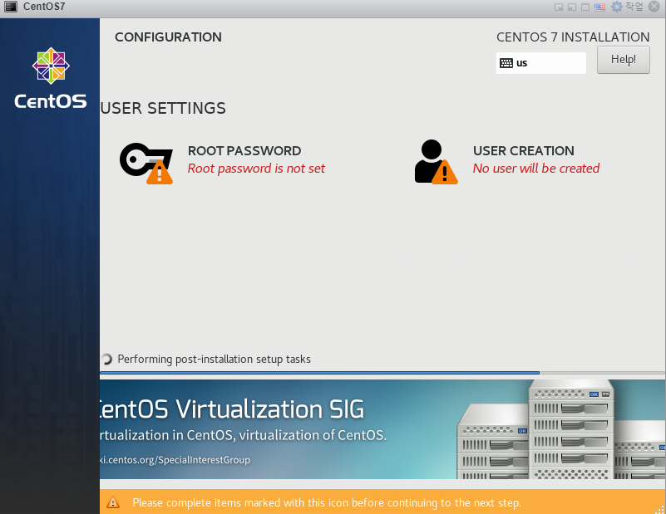
Task: Open Root Password key icon
Action: [x=146, y=164]
